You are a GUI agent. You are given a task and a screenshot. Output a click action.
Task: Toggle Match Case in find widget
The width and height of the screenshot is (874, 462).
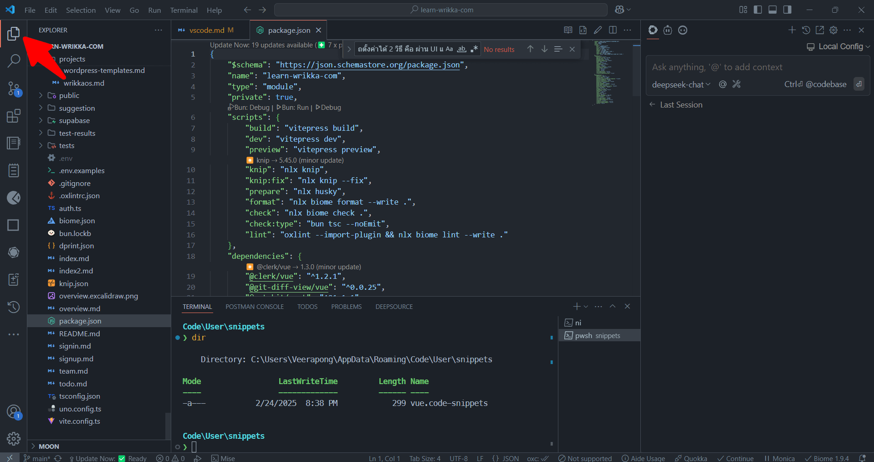point(449,49)
